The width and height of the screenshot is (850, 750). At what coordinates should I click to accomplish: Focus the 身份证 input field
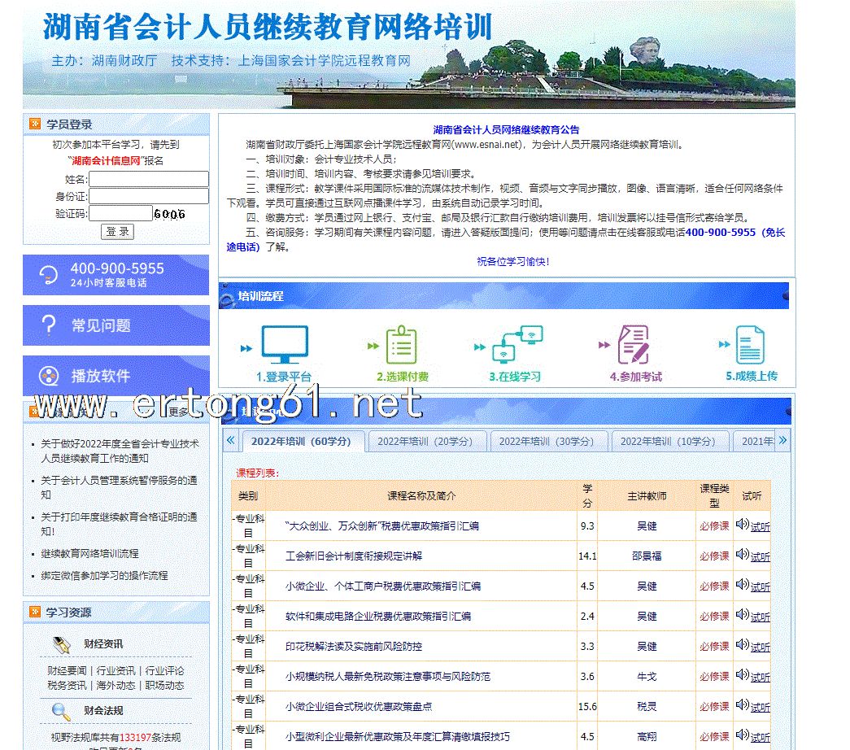(149, 196)
